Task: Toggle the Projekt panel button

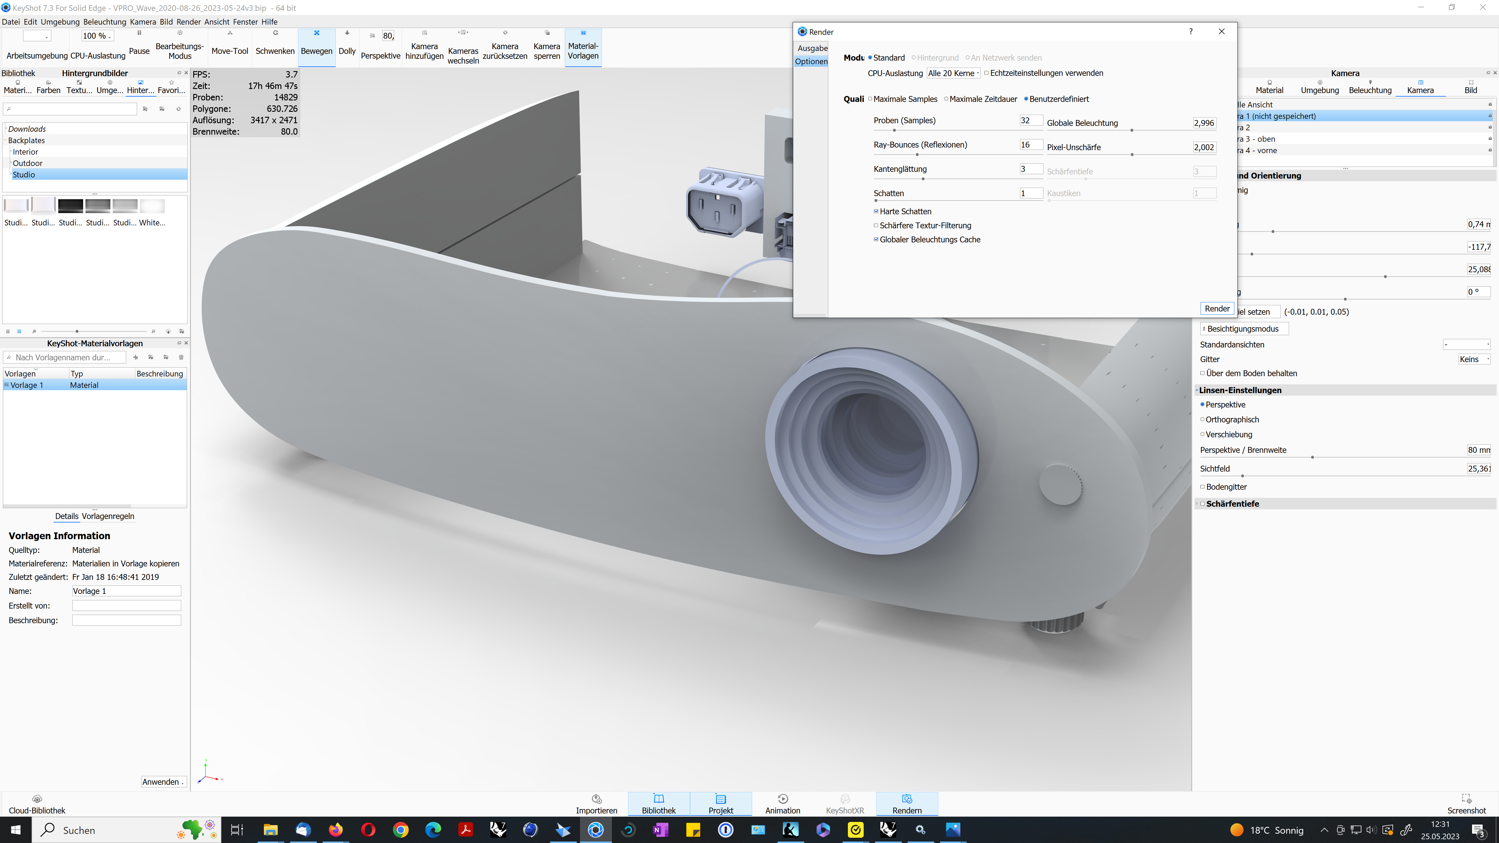Action: pyautogui.click(x=721, y=804)
